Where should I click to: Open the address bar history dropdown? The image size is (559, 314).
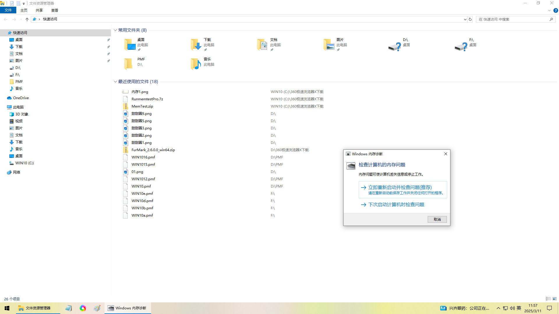(465, 19)
